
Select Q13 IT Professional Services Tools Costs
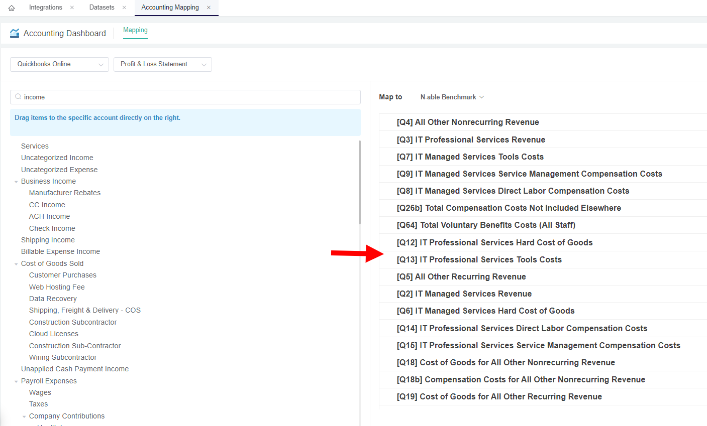(x=479, y=259)
